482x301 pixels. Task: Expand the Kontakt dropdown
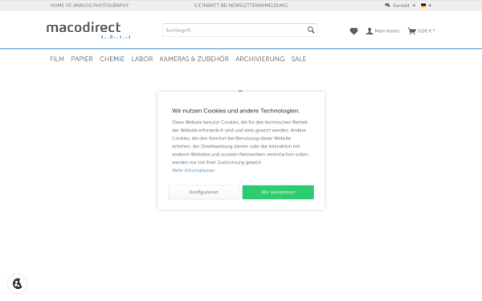click(x=400, y=6)
